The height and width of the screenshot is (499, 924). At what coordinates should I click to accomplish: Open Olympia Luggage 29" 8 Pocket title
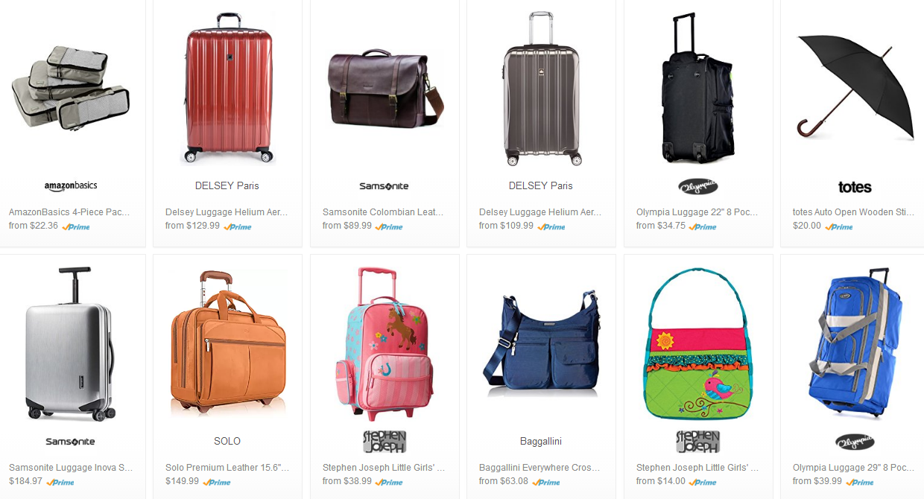tap(854, 468)
